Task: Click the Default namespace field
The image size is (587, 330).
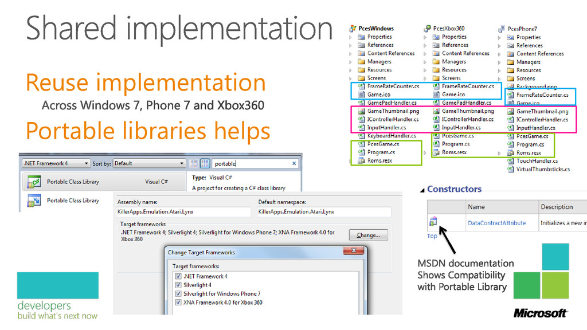Action: (x=324, y=212)
